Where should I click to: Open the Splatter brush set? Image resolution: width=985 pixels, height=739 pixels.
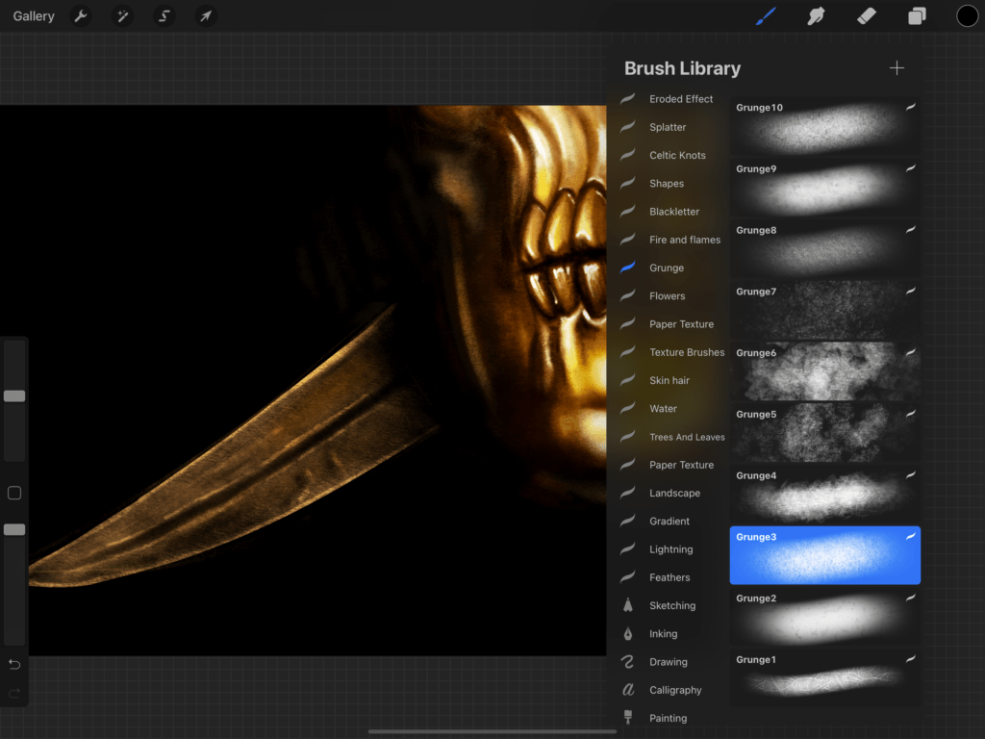click(x=667, y=127)
